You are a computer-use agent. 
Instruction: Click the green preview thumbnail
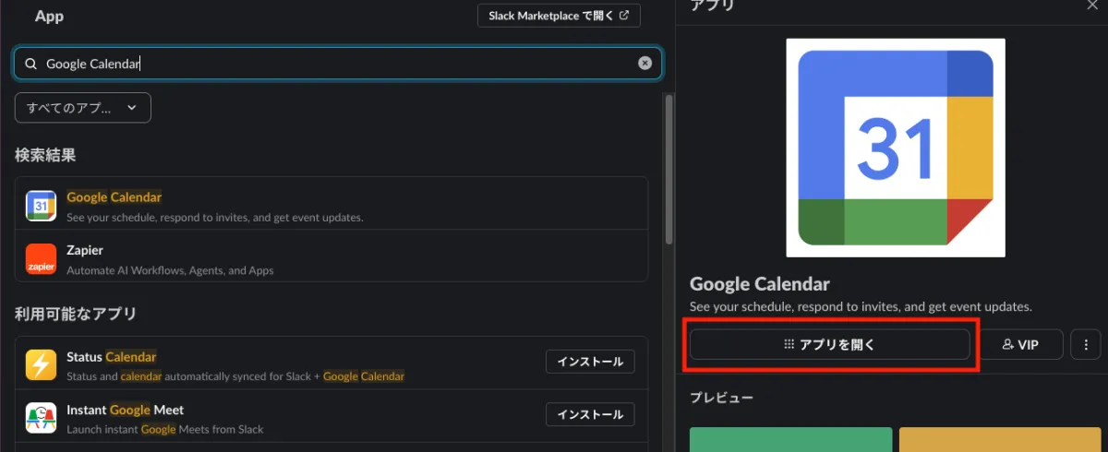791,439
